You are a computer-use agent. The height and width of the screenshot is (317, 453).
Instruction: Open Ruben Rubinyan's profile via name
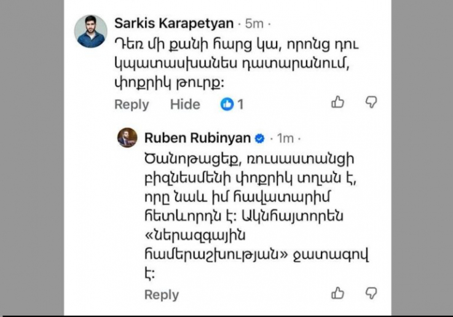[197, 137]
